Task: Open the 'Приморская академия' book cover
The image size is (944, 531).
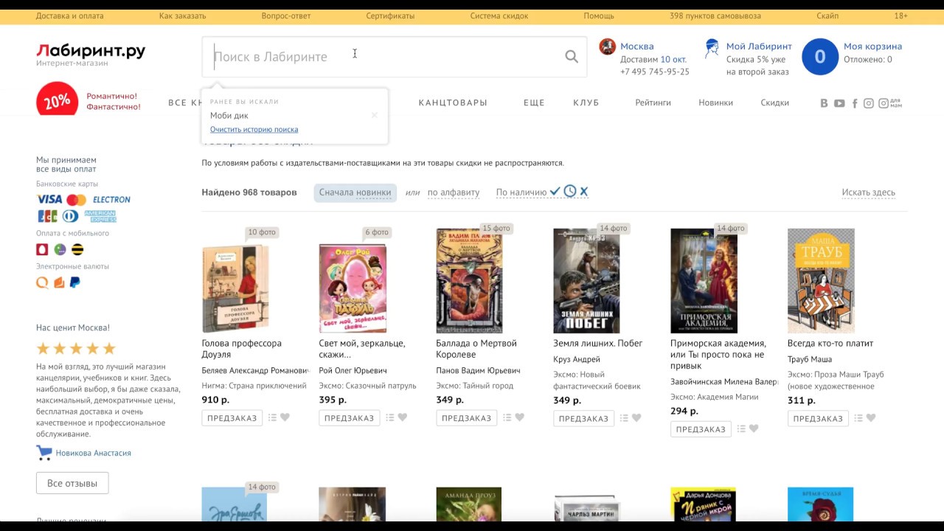Action: 704,281
